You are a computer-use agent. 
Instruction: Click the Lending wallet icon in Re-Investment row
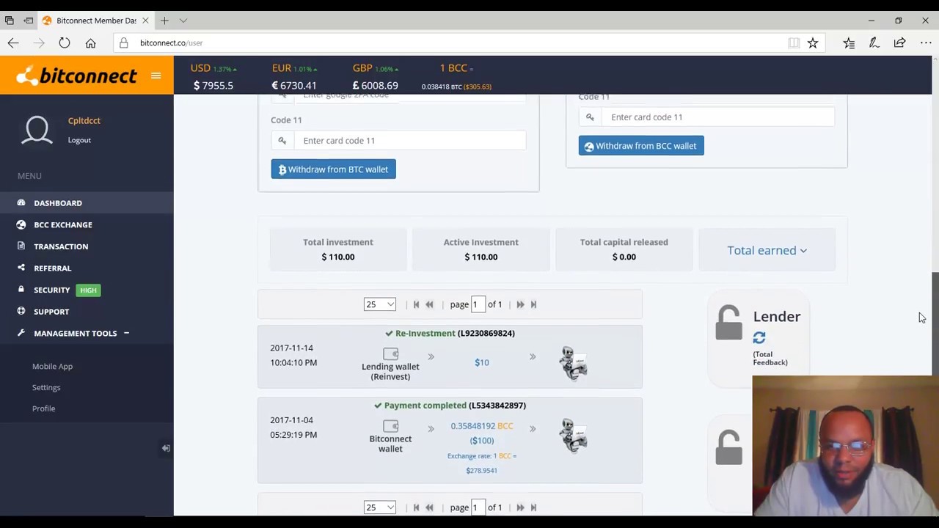[x=390, y=354]
